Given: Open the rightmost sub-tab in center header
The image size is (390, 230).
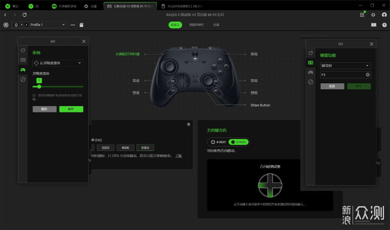Looking at the screenshot, I should (216, 25).
